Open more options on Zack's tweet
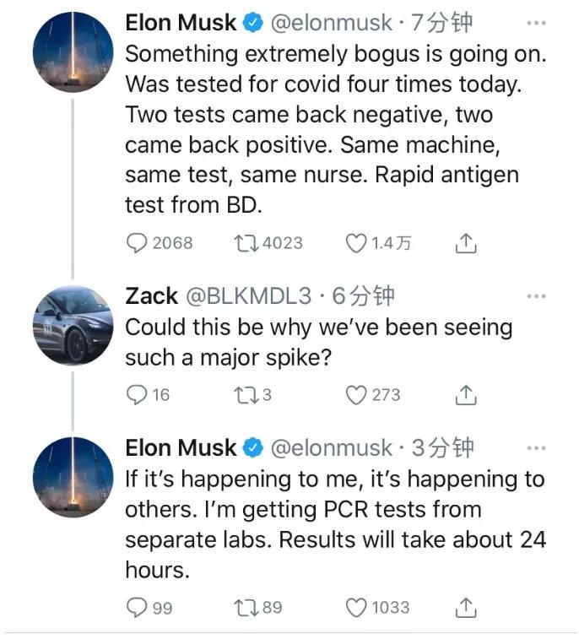579x639 pixels. point(536,296)
